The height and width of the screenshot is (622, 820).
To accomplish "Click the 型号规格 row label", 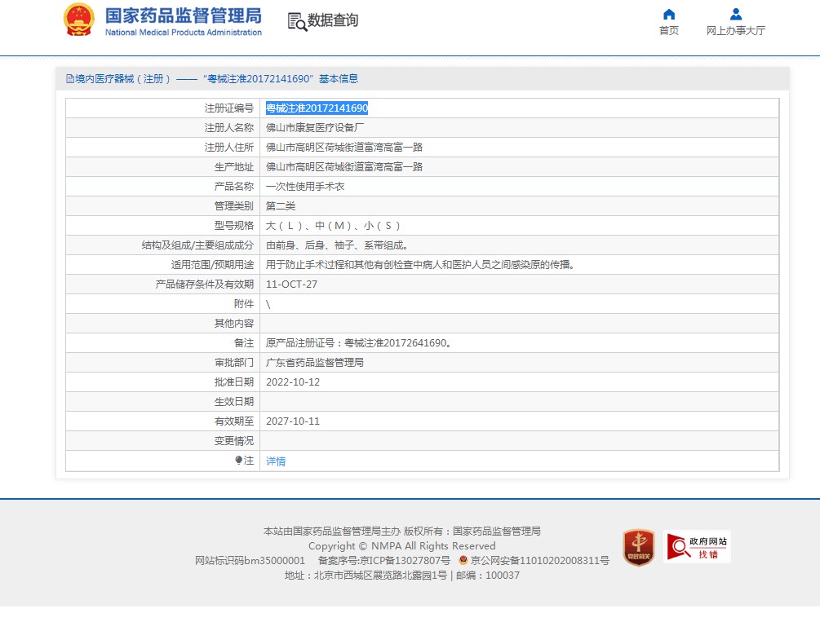I will 234,226.
